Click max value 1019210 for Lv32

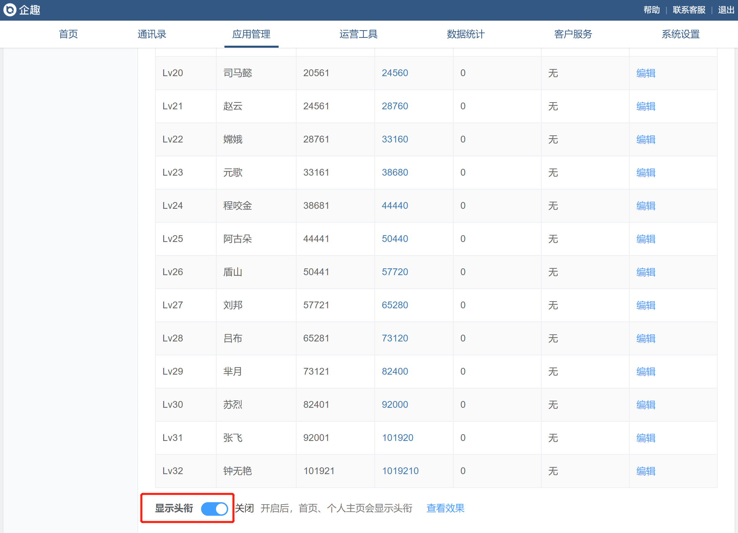pos(400,471)
